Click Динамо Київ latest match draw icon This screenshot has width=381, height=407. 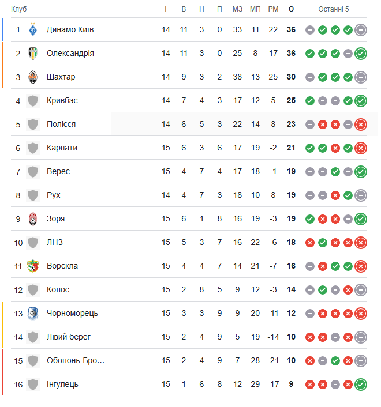pos(361,30)
